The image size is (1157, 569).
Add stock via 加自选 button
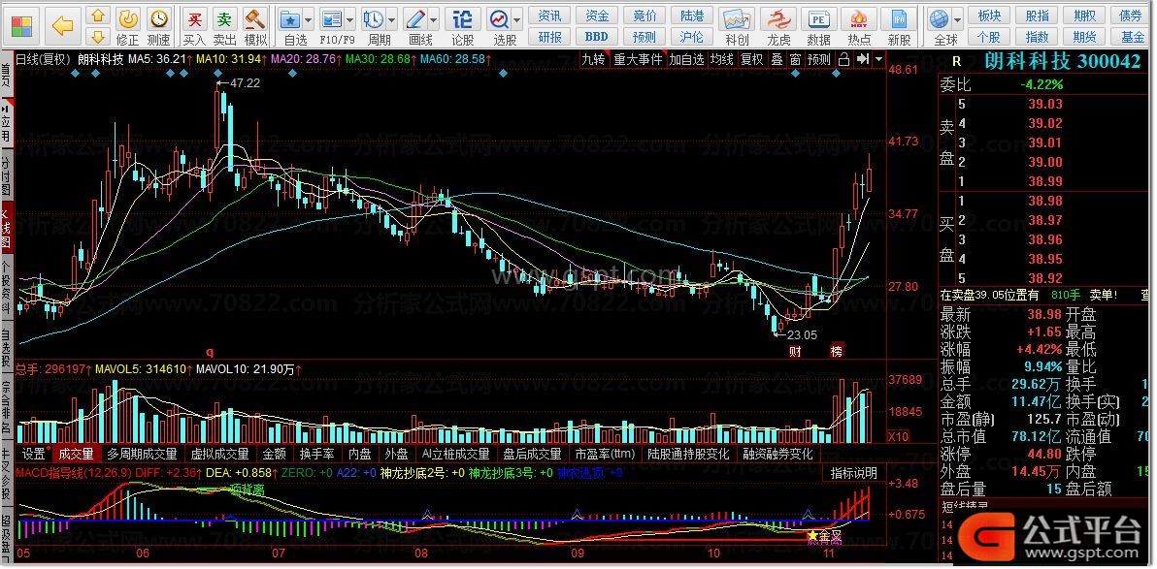point(686,60)
